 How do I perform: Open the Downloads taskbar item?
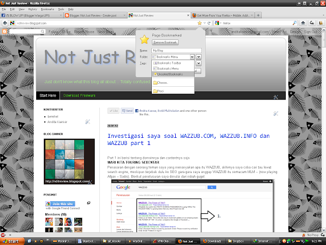pyautogui.click(x=212, y=241)
